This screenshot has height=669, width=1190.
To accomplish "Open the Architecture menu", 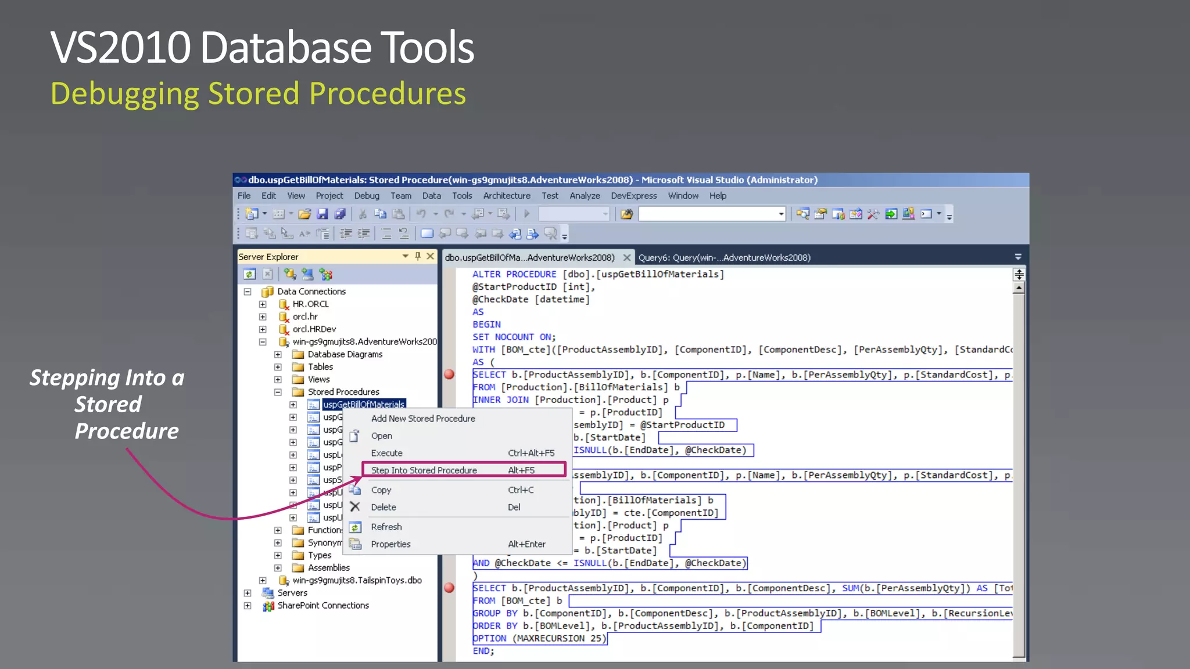I will coord(507,196).
